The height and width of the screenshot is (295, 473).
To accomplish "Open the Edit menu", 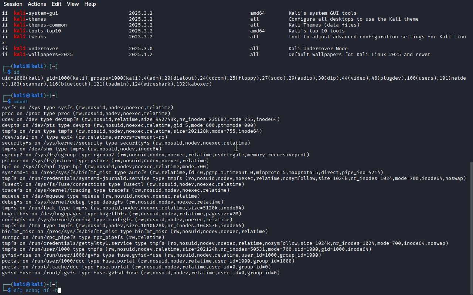I will 57,4.
